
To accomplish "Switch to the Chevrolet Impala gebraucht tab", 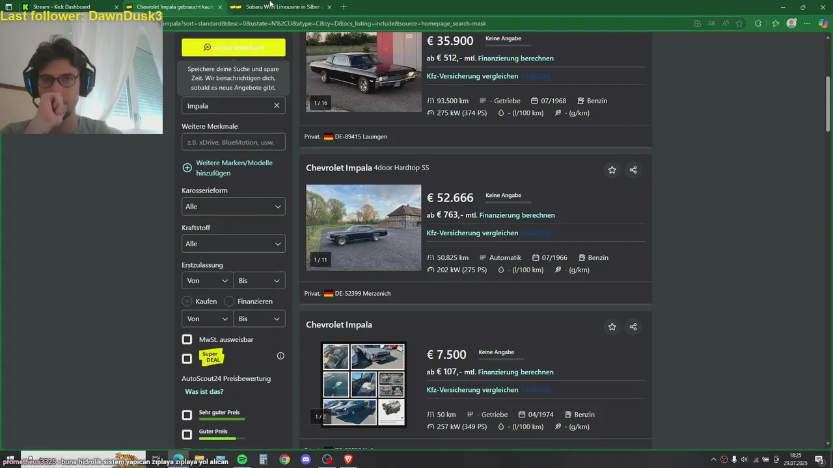I will pos(174,7).
